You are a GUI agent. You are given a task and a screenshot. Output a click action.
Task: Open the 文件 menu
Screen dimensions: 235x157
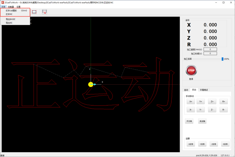3,7
